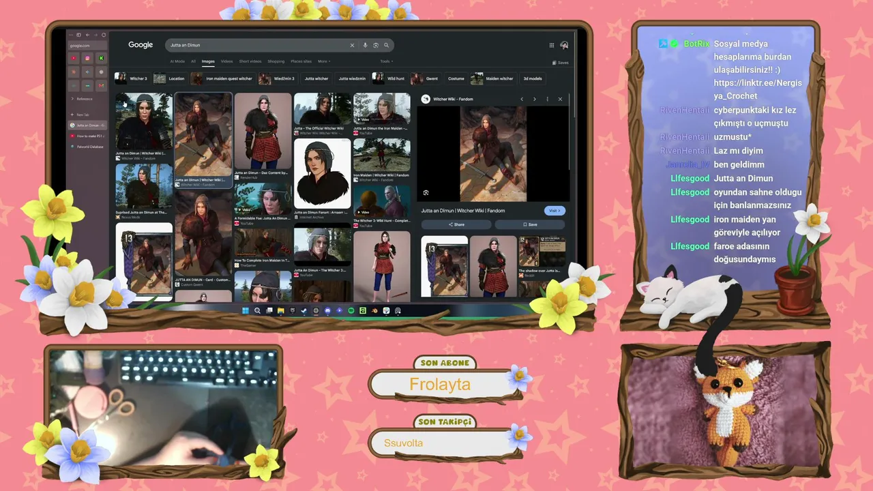Reload the page in the browser

tap(104, 35)
